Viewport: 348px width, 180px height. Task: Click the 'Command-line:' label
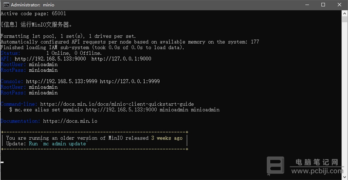tap(19, 104)
